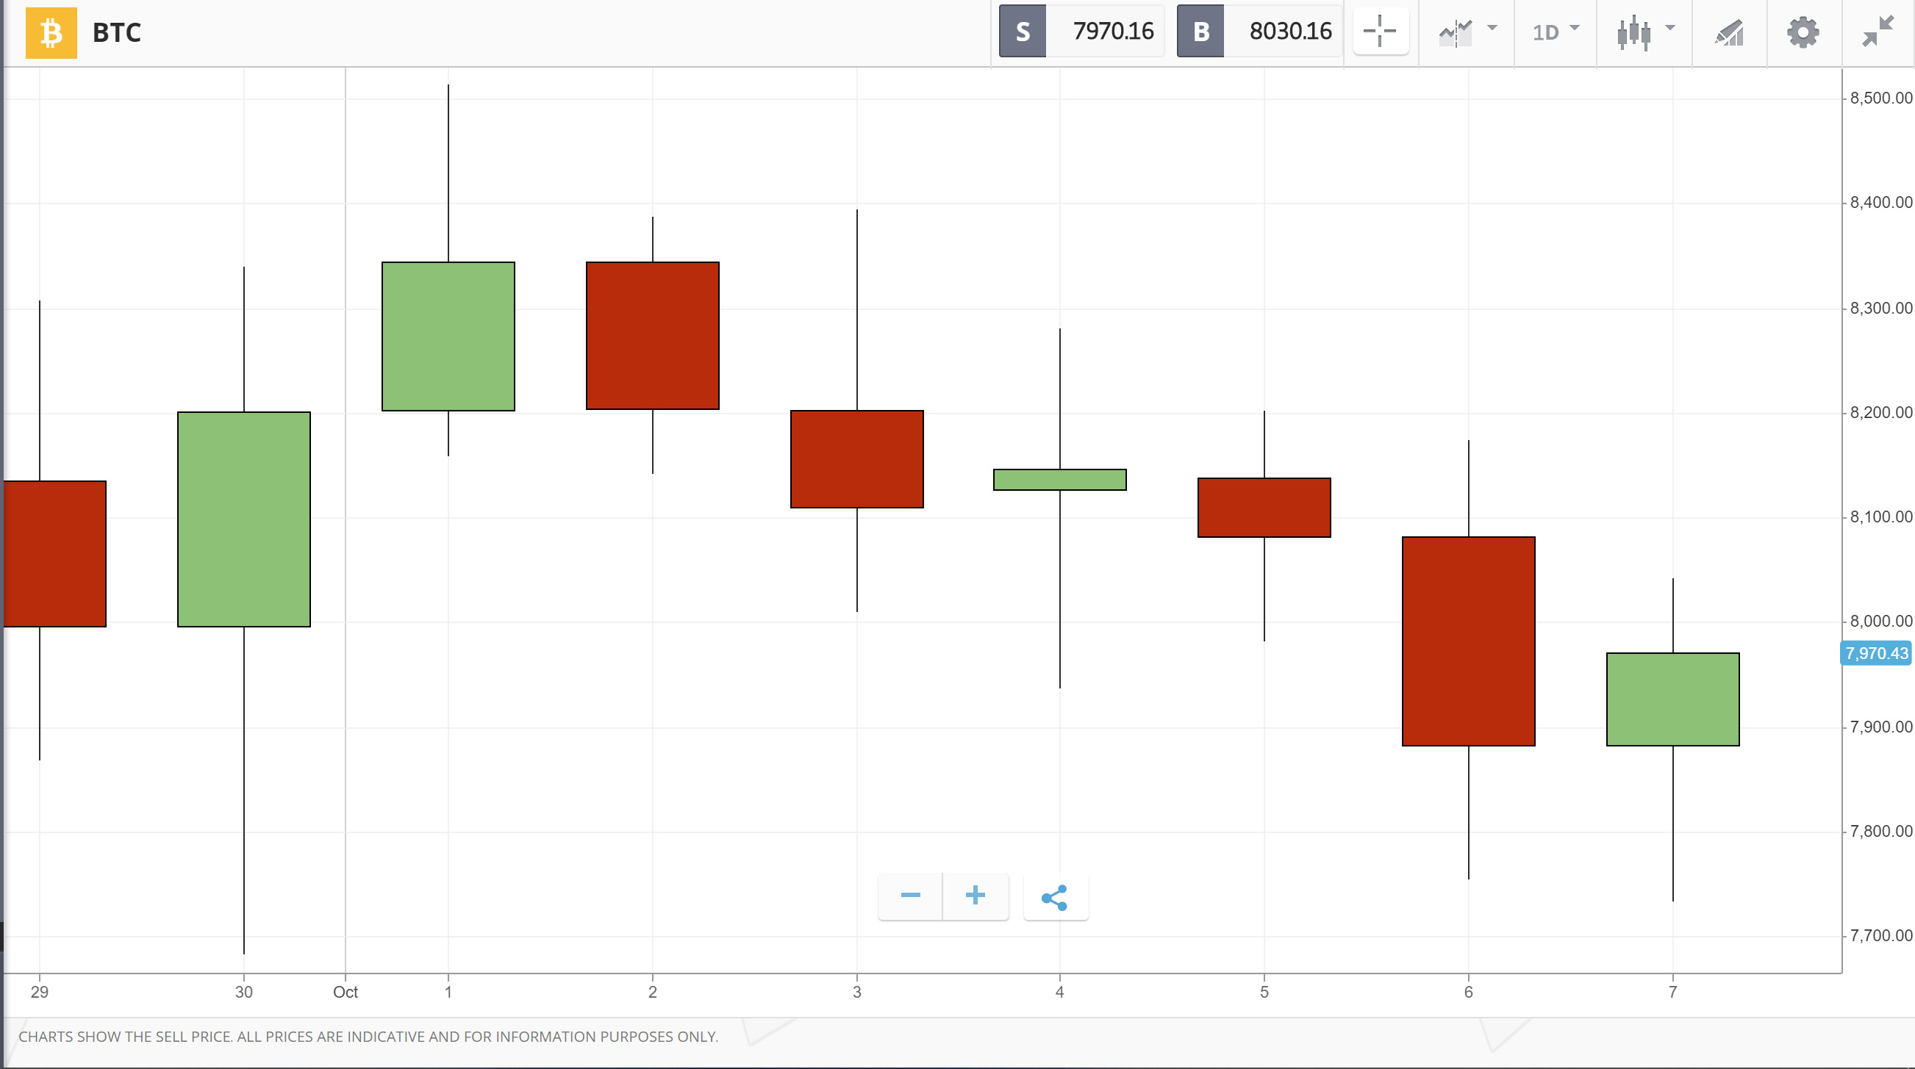Click the candlestick chart type icon
The height and width of the screenshot is (1069, 1915).
(1634, 32)
